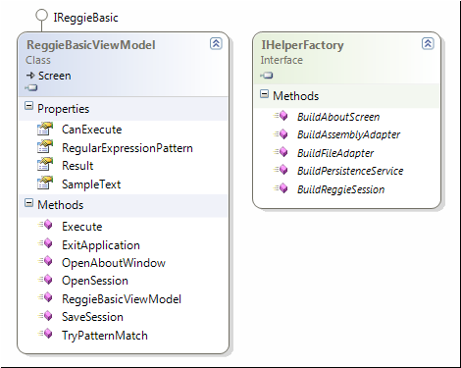This screenshot has height=368, width=461.
Task: Click the Methods heading in ReggieBasicViewModel
Action: pos(61,205)
